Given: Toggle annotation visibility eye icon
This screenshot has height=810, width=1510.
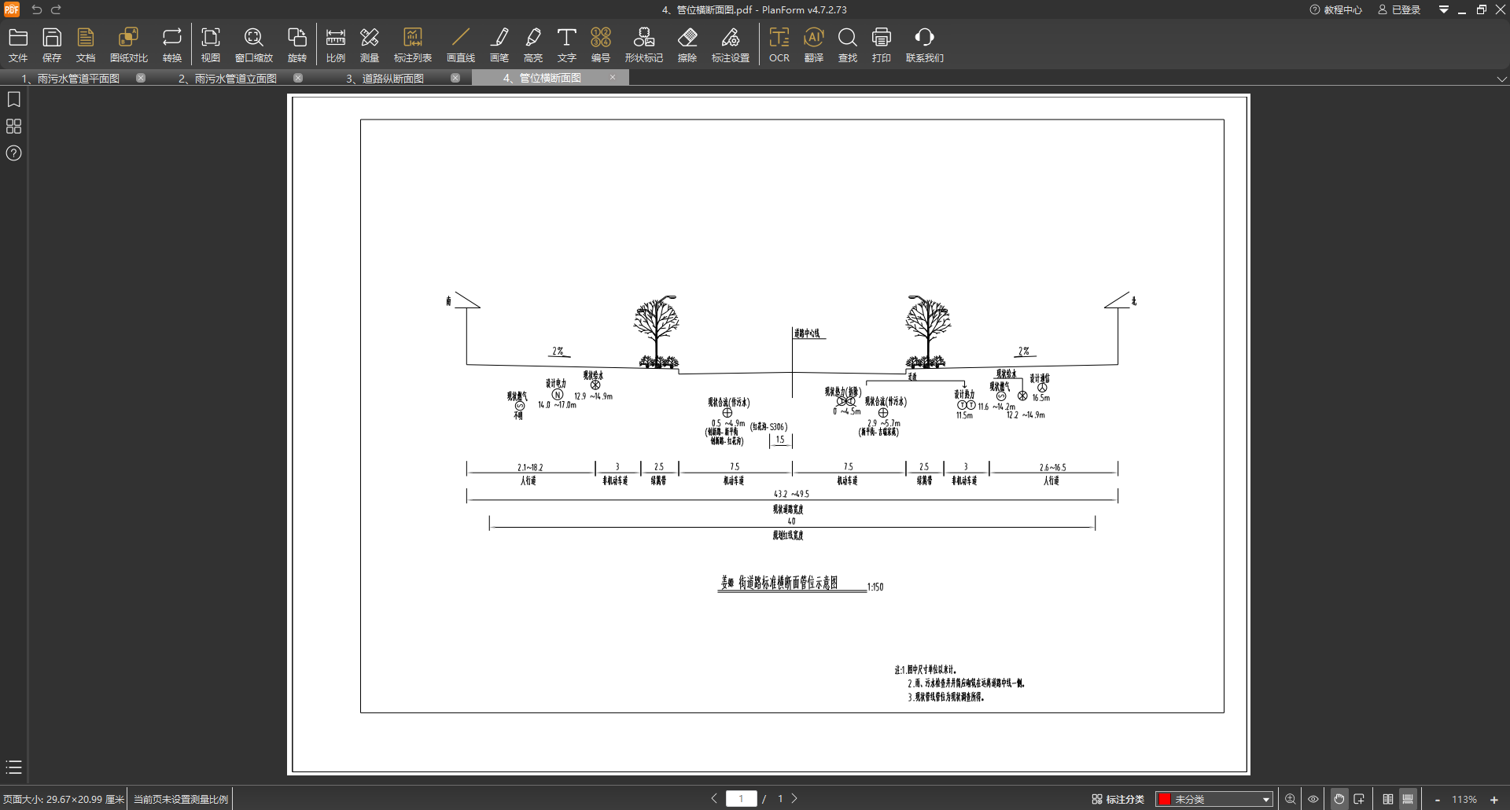Looking at the screenshot, I should pos(1313,799).
